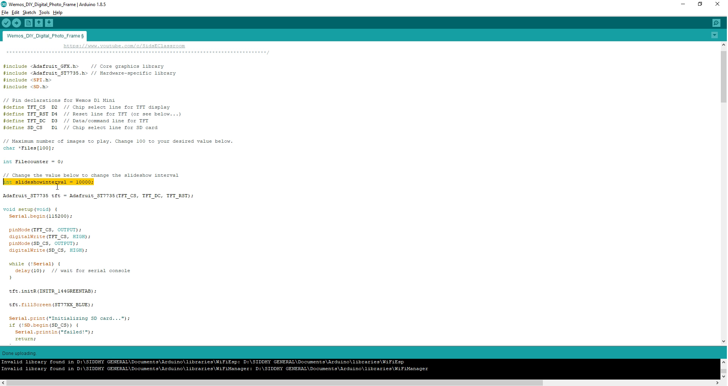Click the Serial.println("failed!") line
The height and width of the screenshot is (386, 728).
coord(54,332)
